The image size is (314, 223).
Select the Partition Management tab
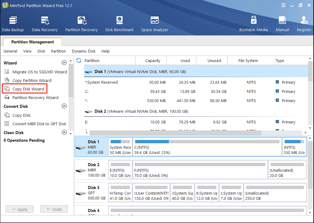click(x=32, y=42)
